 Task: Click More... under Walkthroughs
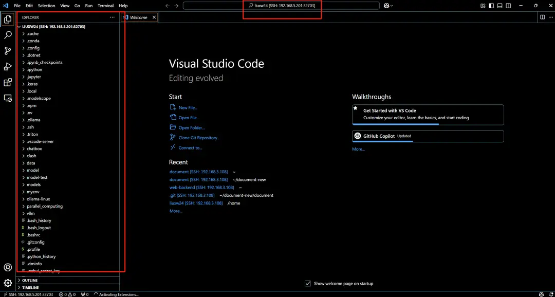point(358,149)
